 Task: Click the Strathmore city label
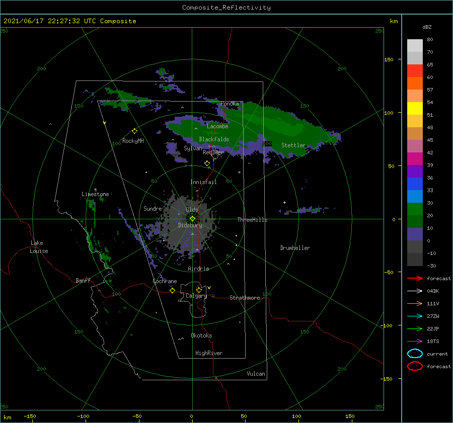[245, 298]
